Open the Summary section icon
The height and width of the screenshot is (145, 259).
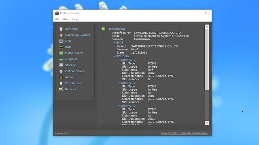click(x=61, y=29)
